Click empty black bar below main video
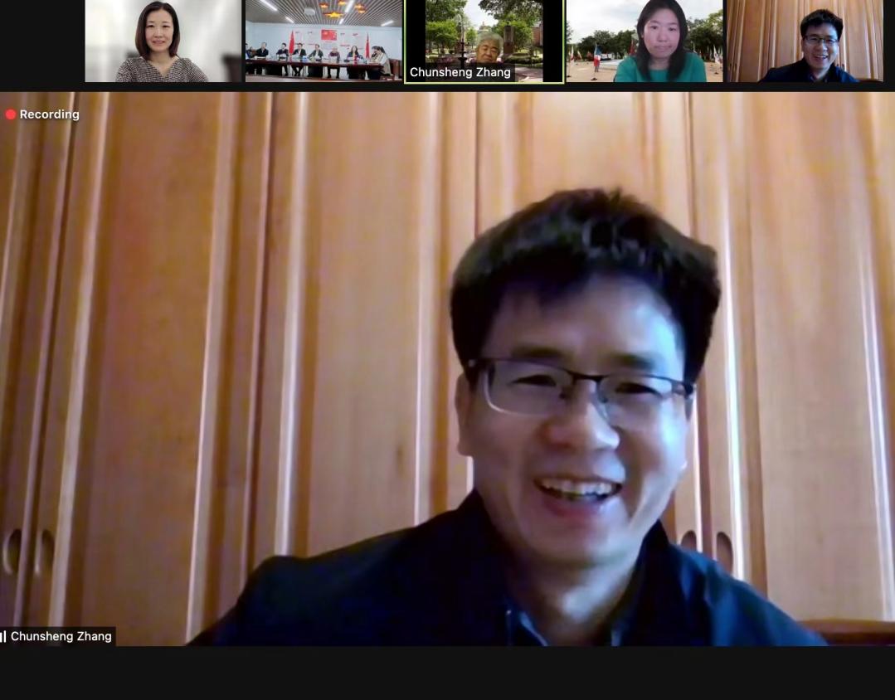This screenshot has height=700, width=895. pos(448,673)
